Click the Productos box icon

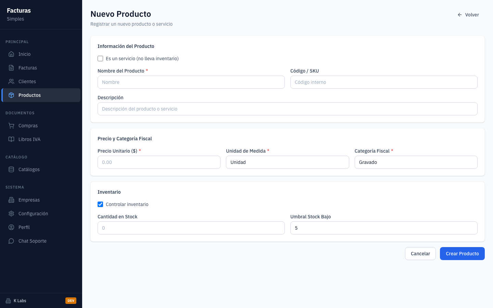[11, 95]
